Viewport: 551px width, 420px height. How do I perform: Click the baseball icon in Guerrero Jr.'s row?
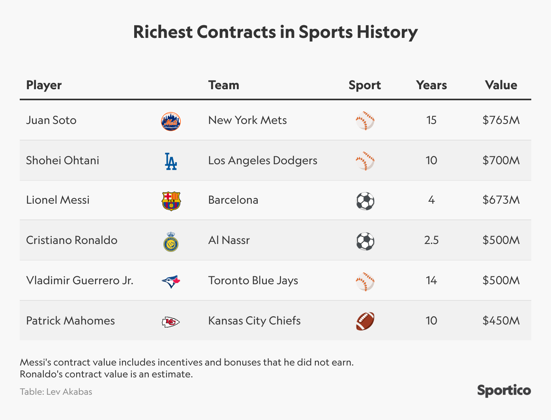[x=365, y=281]
